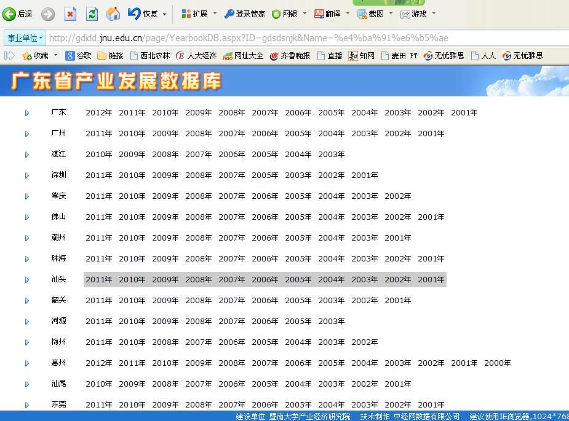
Task: Stop page loading with the red X icon
Action: (70, 14)
